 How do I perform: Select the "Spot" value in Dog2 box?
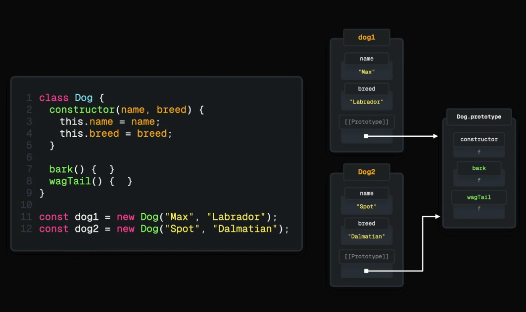coord(366,206)
